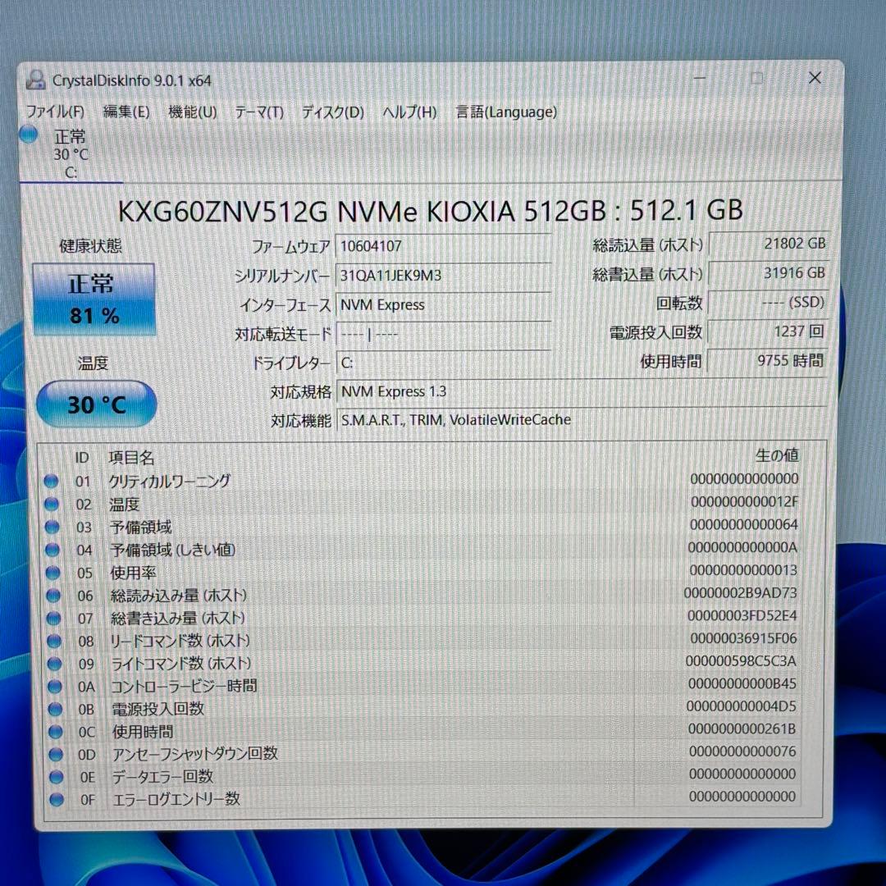Click raw value 0000000000012F
The width and height of the screenshot is (886, 886).
(744, 501)
